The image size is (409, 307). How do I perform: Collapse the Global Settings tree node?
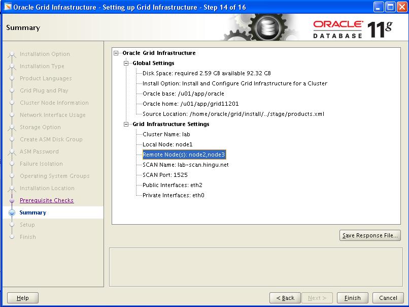pos(126,63)
